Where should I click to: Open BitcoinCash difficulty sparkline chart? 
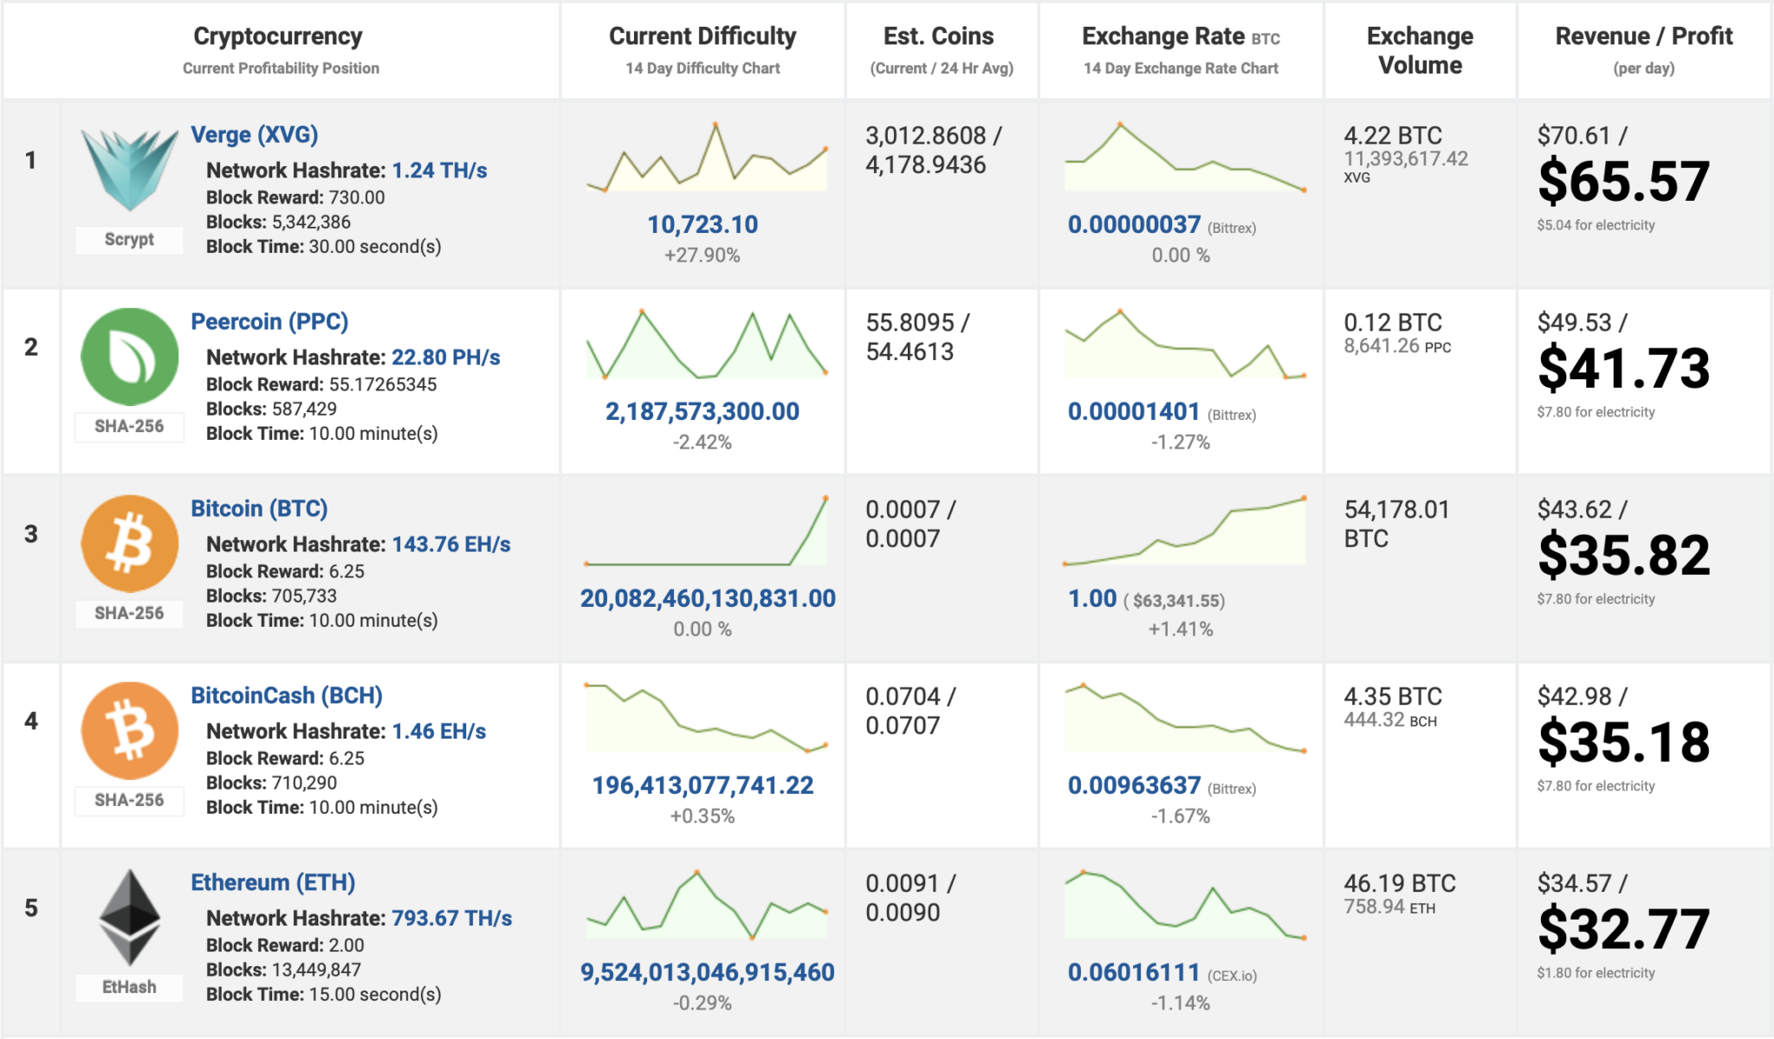pyautogui.click(x=706, y=718)
